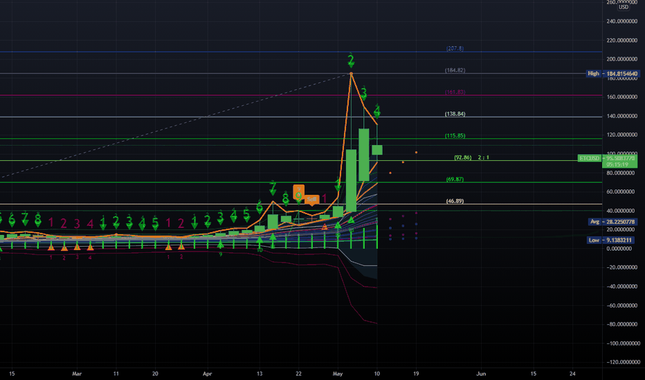Click the 2 : 1 ratio label
The image size is (645, 380).
pos(483,158)
